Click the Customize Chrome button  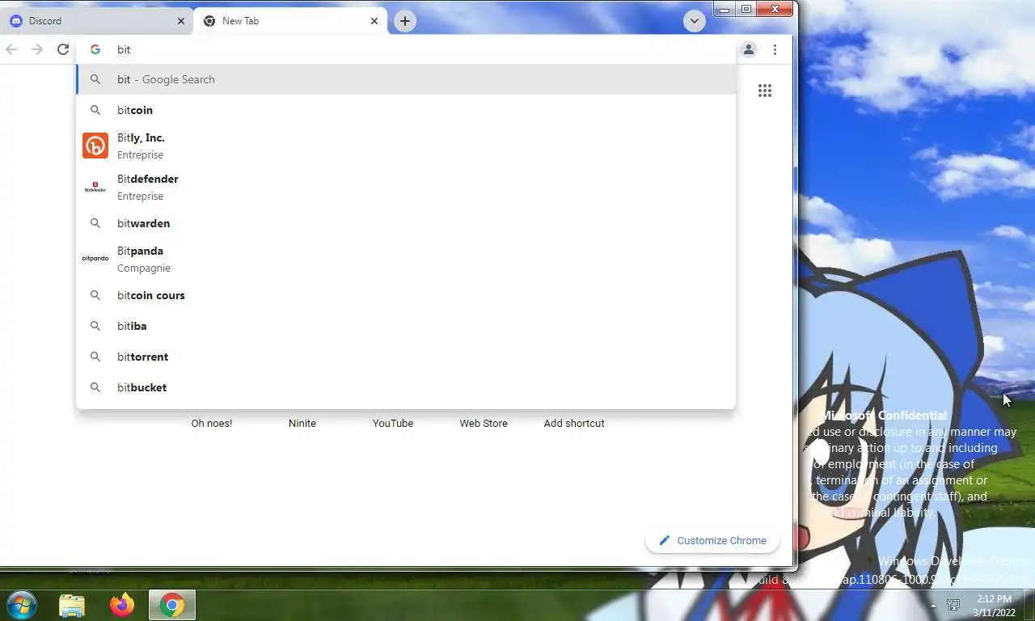[712, 540]
